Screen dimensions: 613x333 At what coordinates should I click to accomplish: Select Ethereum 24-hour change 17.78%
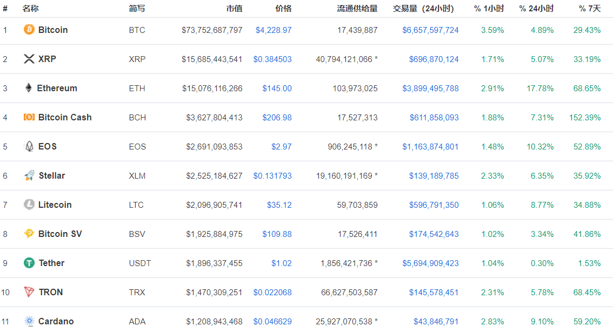[540, 89]
